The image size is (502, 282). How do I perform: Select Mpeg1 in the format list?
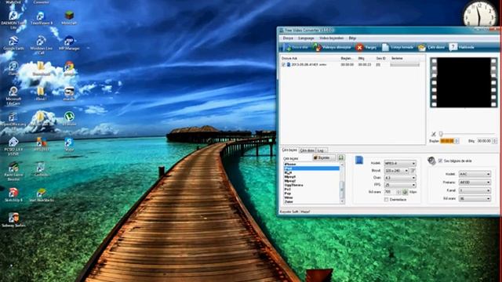tap(311, 177)
